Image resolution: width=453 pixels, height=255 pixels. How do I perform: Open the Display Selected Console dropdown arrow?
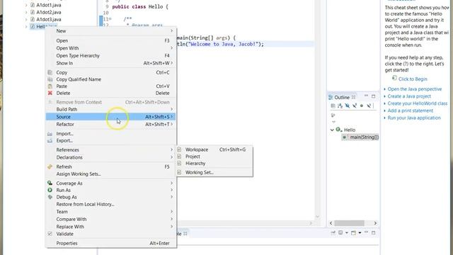347,233
